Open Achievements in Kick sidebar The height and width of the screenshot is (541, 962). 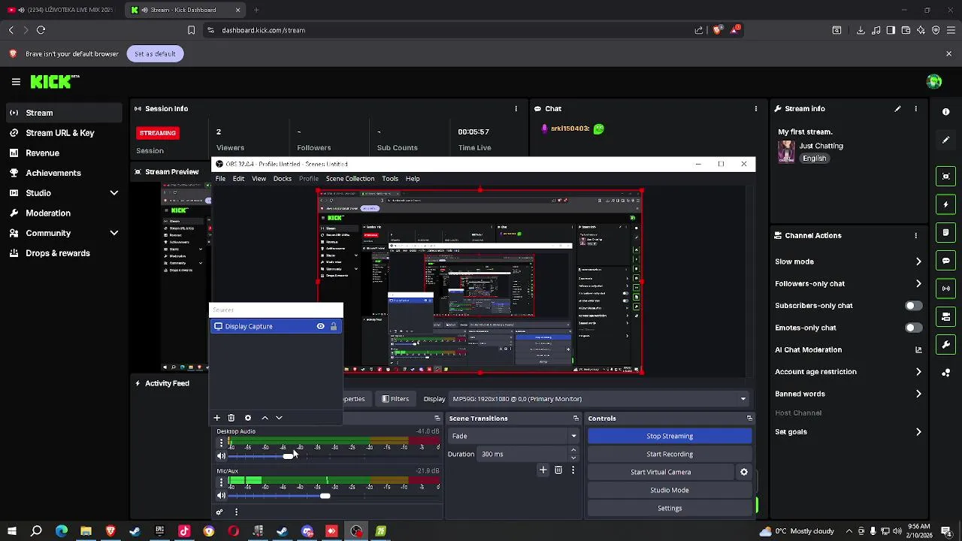[x=53, y=173]
